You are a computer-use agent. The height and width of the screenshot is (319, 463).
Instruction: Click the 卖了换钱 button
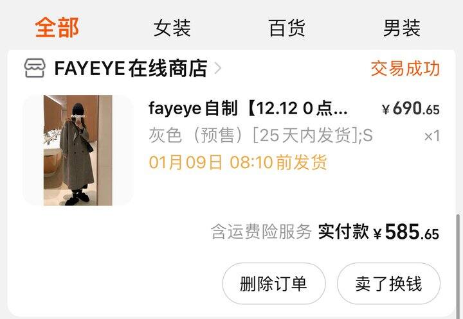(x=388, y=284)
